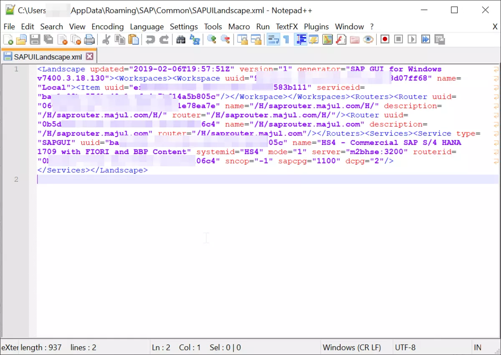Open the User Defined Language icon
501x355 pixels.
click(x=314, y=40)
